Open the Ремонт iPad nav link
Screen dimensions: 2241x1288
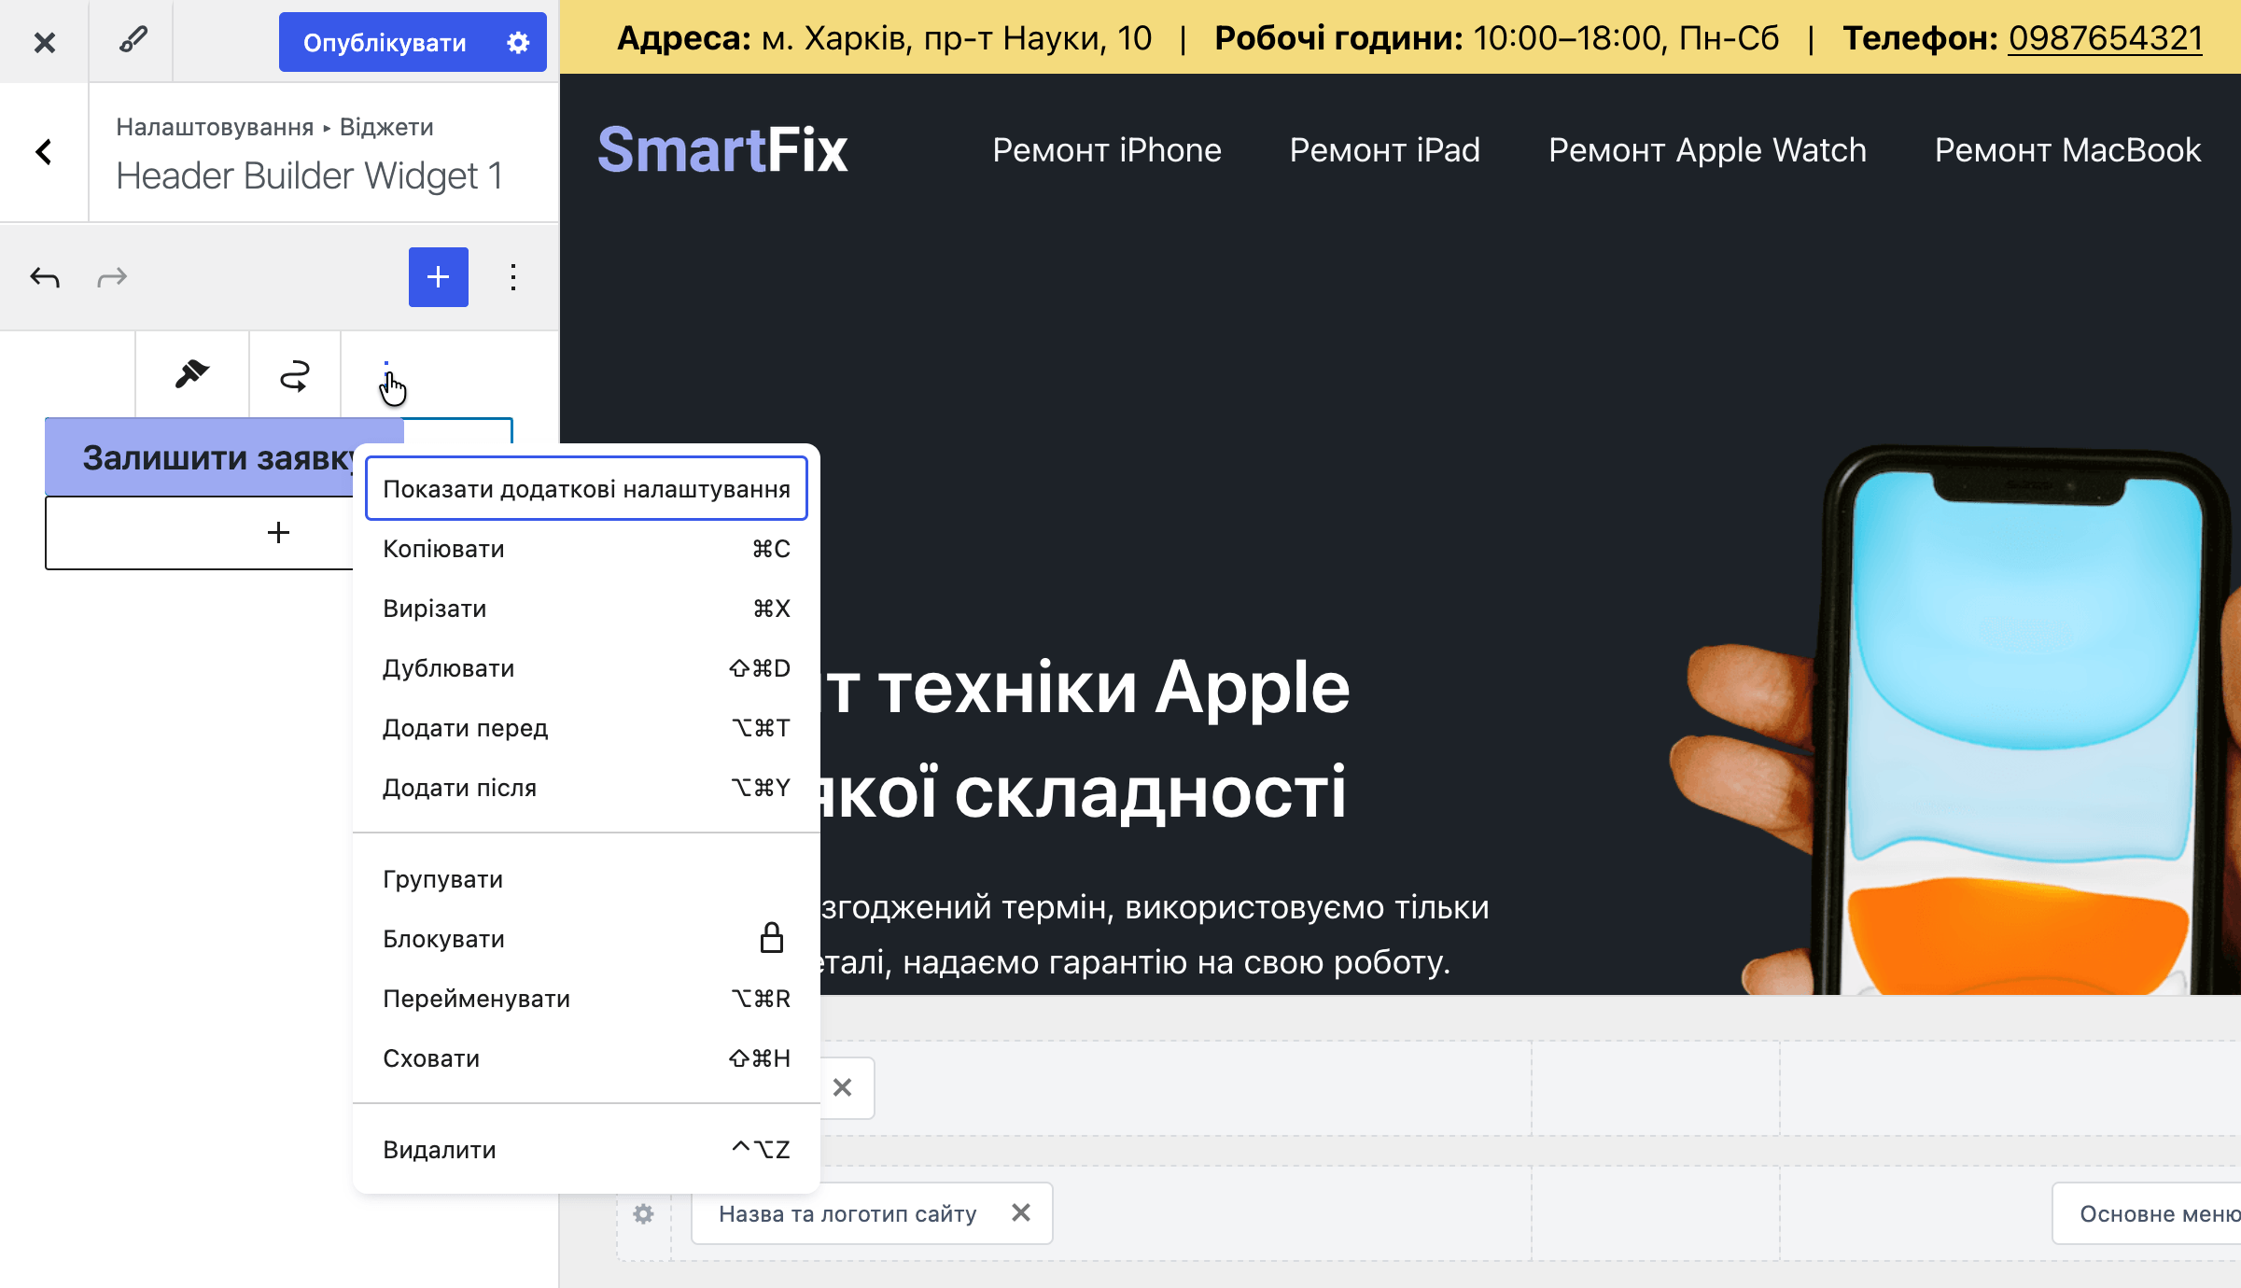coord(1385,150)
